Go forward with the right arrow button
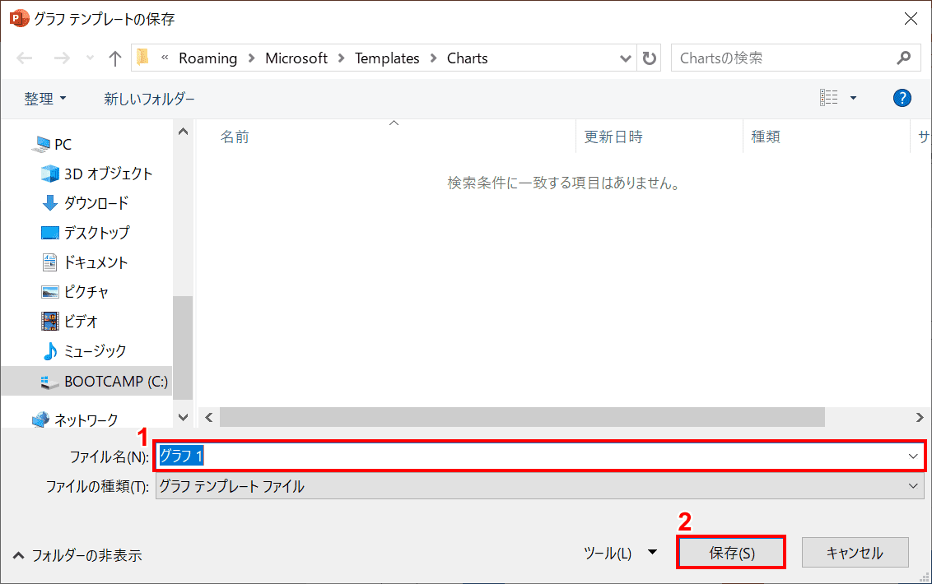Viewport: 932px width, 584px height. (x=61, y=58)
